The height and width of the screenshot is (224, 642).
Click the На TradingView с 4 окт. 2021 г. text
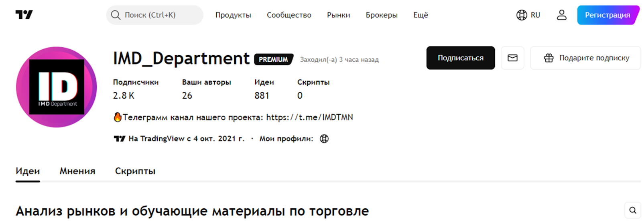pos(186,139)
